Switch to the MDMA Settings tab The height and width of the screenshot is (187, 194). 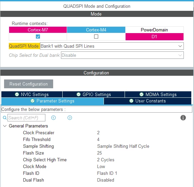point(158,94)
